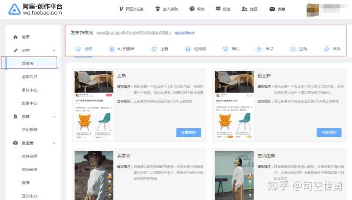Click the 帮助 question mark icon

click(x=192, y=9)
